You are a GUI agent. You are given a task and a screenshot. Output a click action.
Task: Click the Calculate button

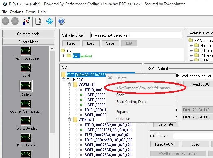(166, 124)
